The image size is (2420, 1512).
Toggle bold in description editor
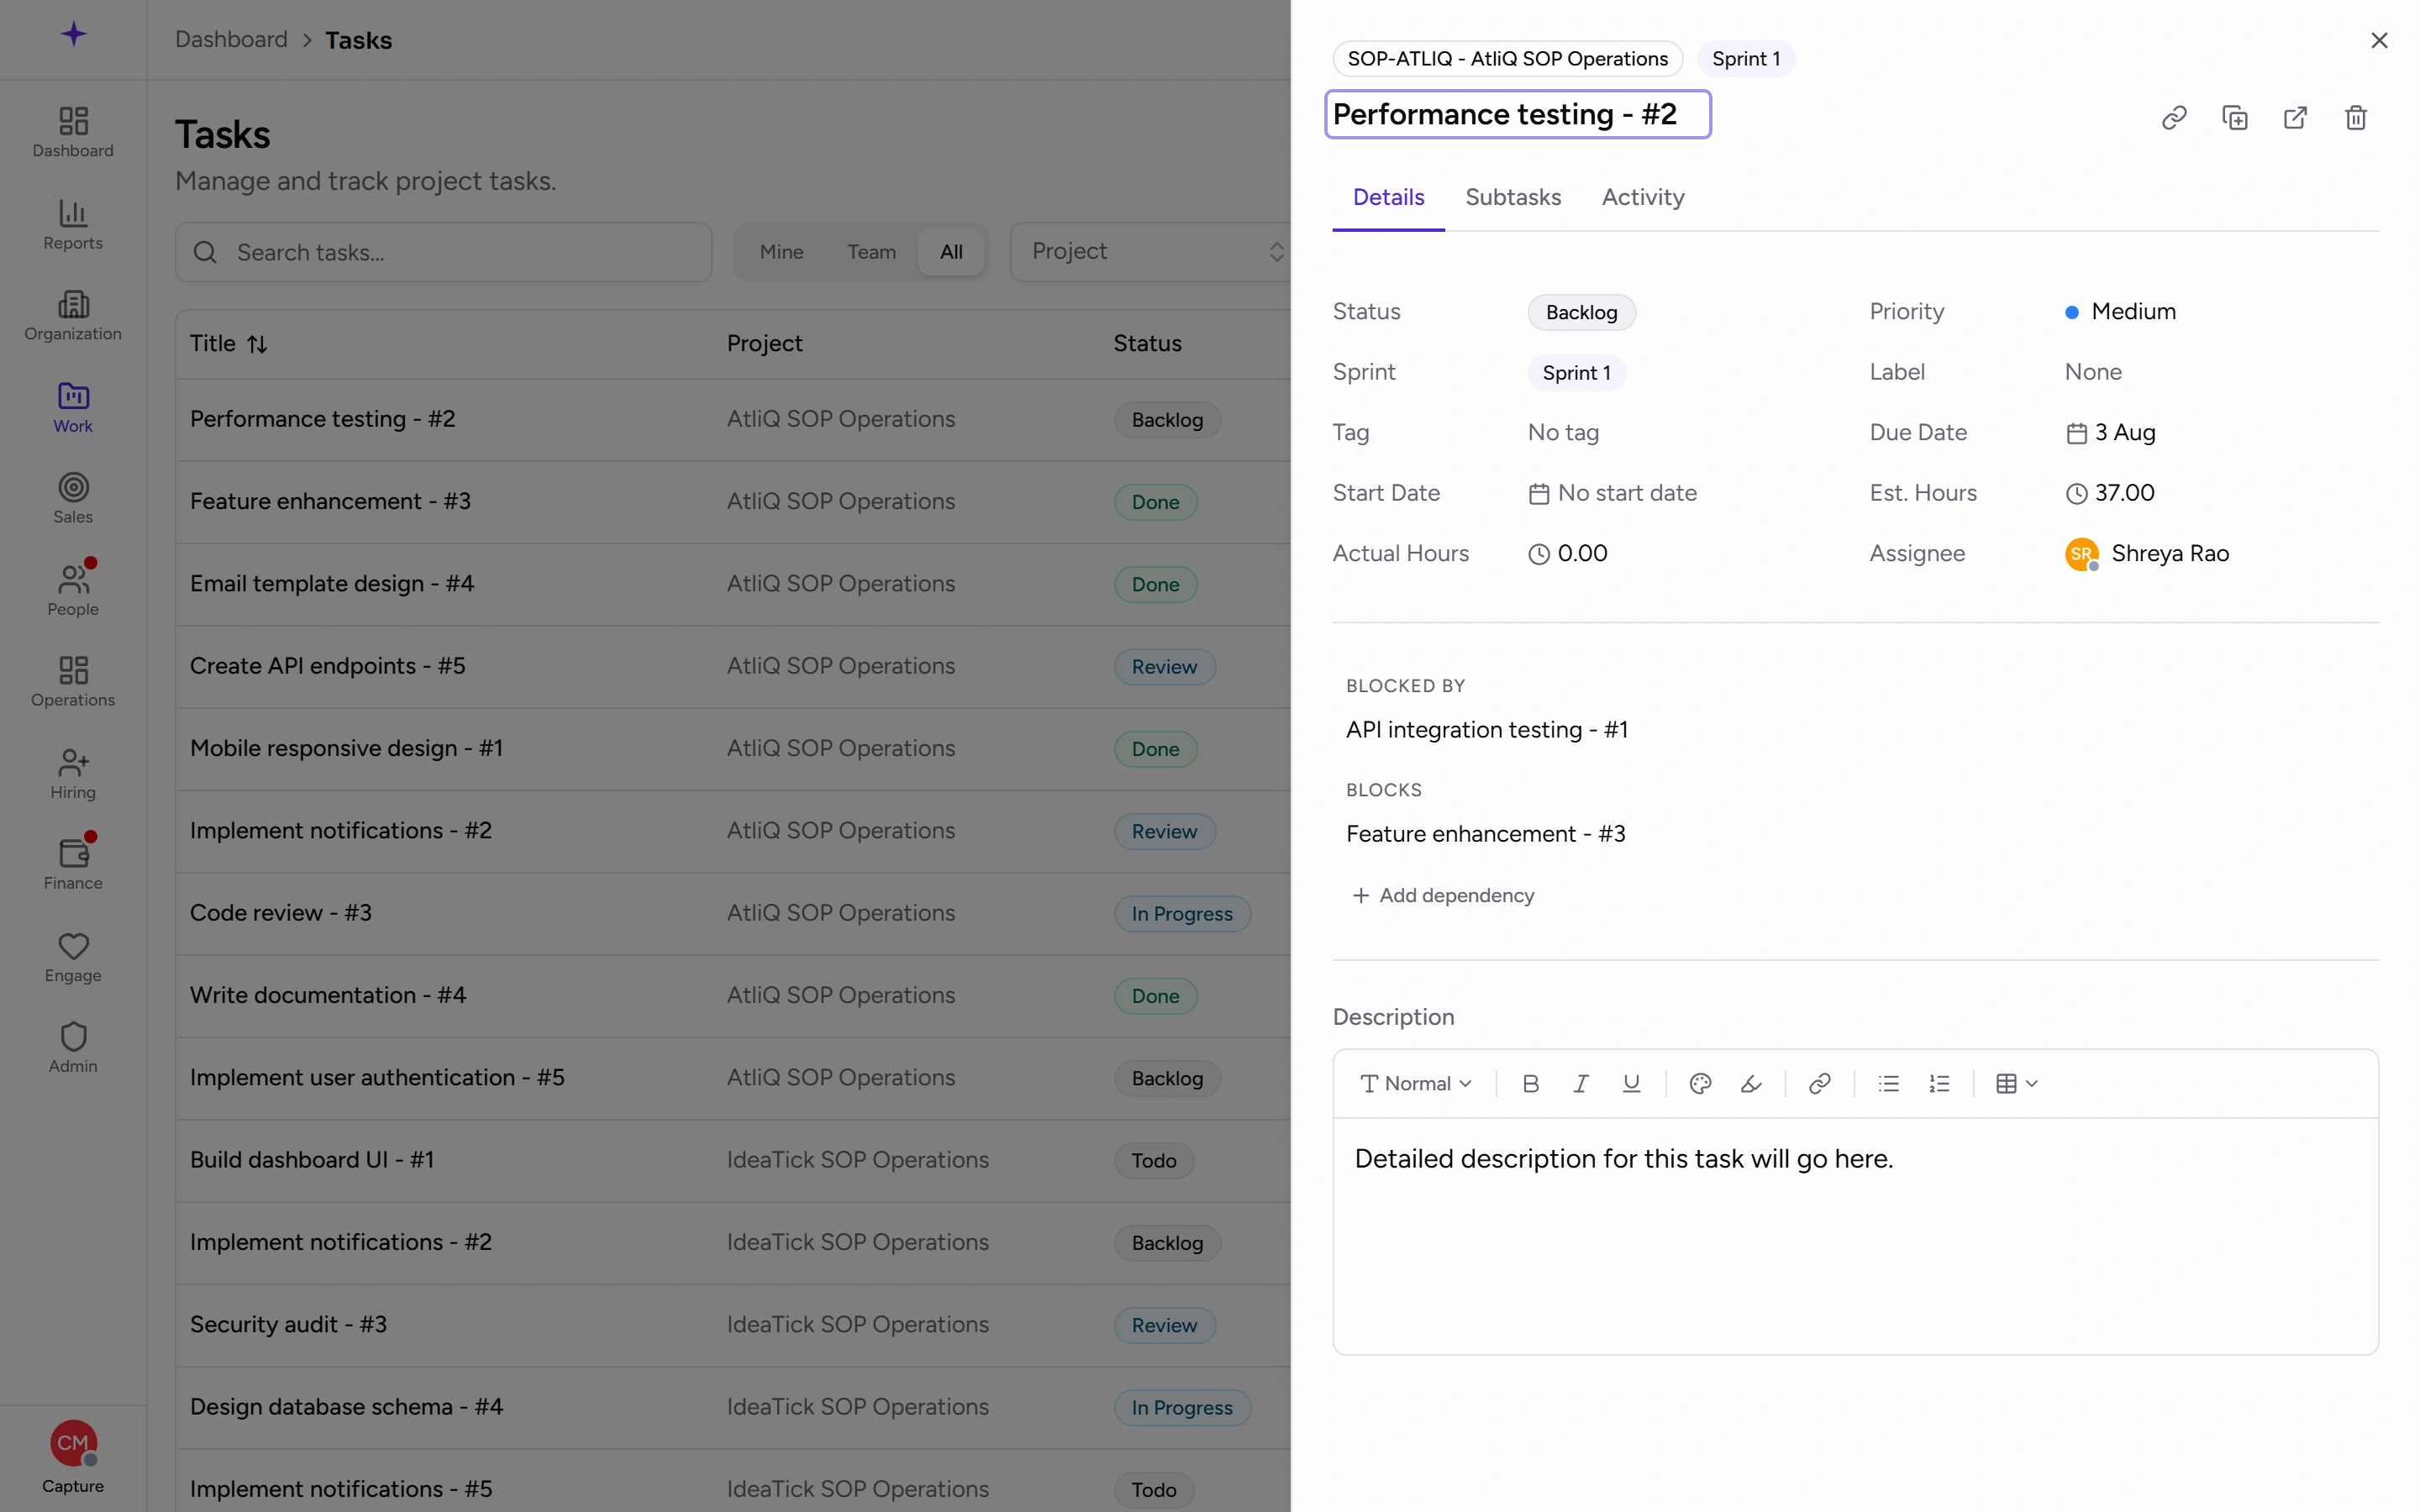coord(1530,1083)
